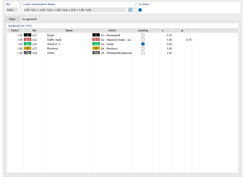Click the LC1 number cell

[34, 36]
